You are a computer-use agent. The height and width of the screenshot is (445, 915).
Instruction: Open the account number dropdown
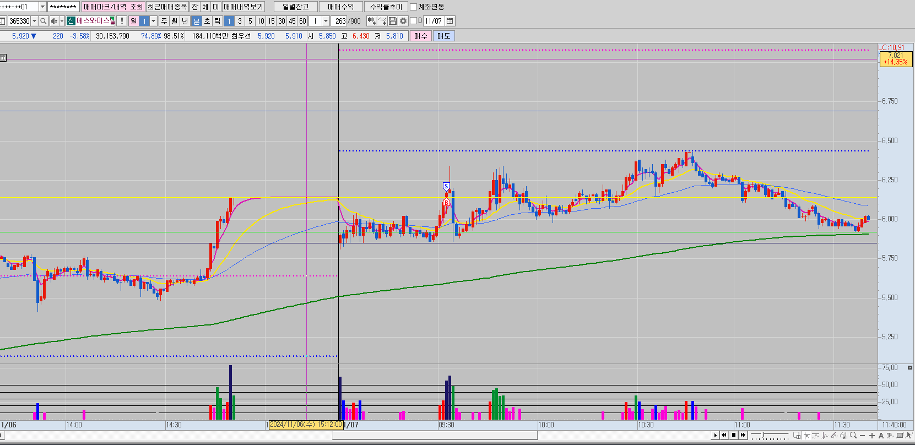pyautogui.click(x=43, y=7)
